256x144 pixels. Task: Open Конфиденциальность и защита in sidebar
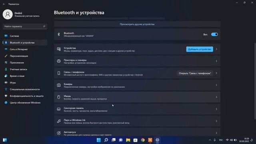[x=25, y=96]
